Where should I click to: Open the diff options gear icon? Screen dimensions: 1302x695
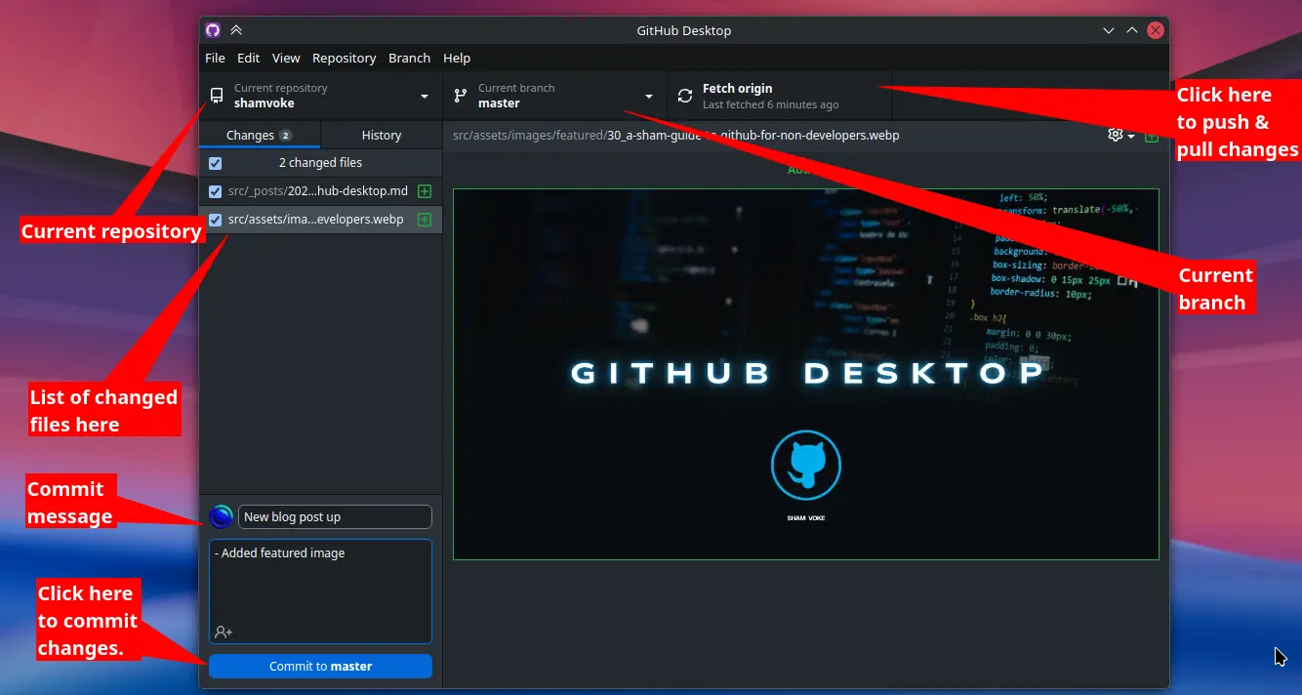pos(1116,135)
